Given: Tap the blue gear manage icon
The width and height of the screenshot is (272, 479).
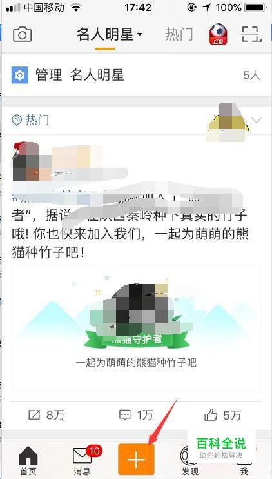Looking at the screenshot, I should (x=20, y=75).
